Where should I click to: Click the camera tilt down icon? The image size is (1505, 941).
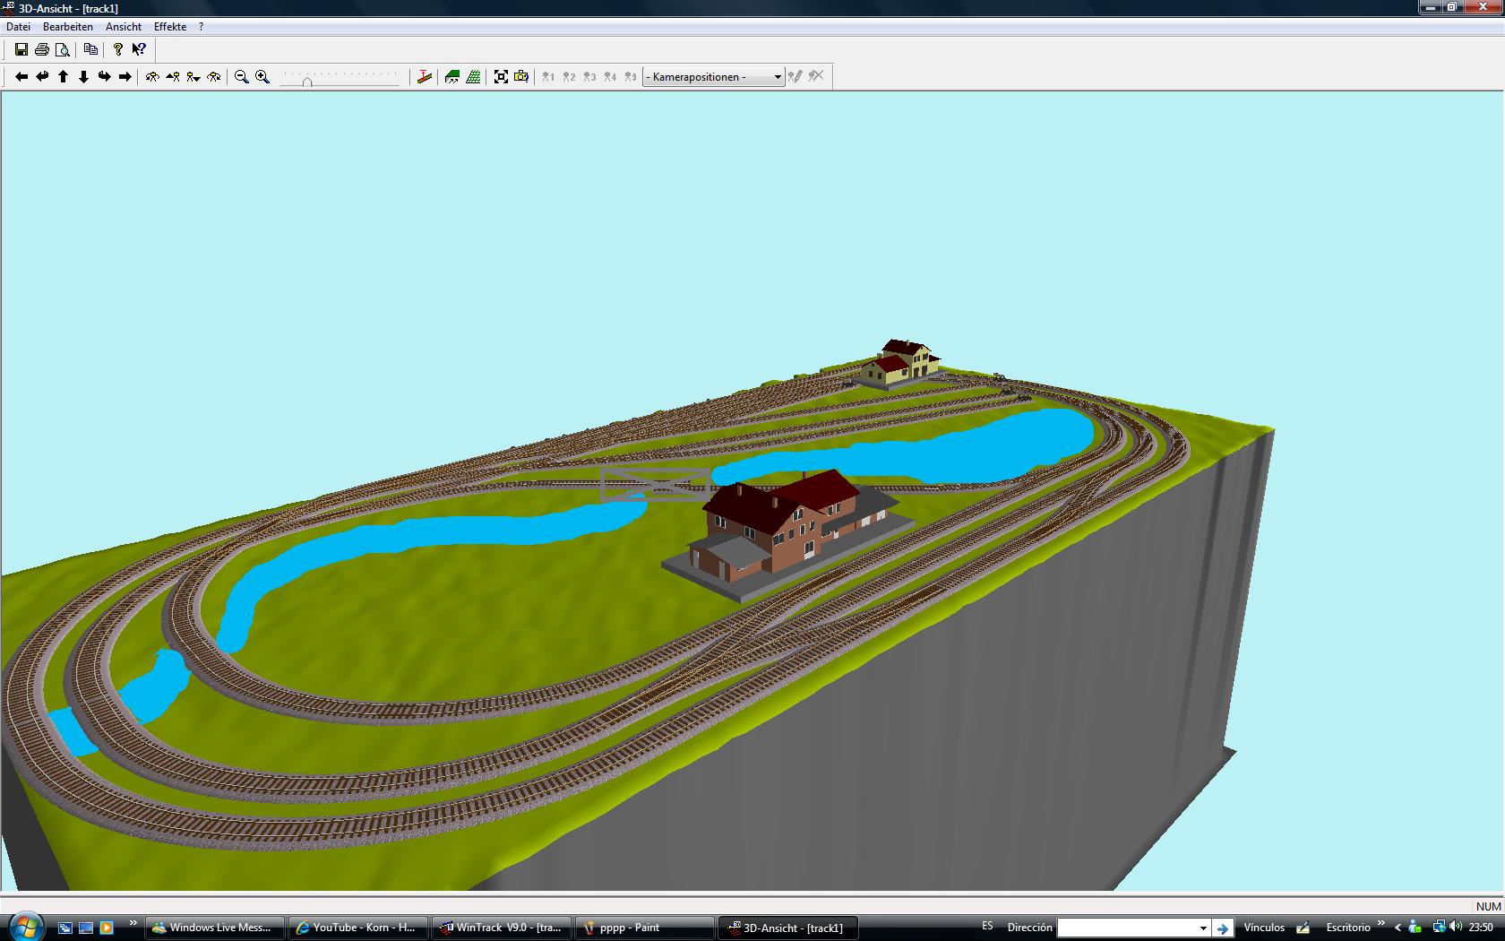pyautogui.click(x=193, y=77)
